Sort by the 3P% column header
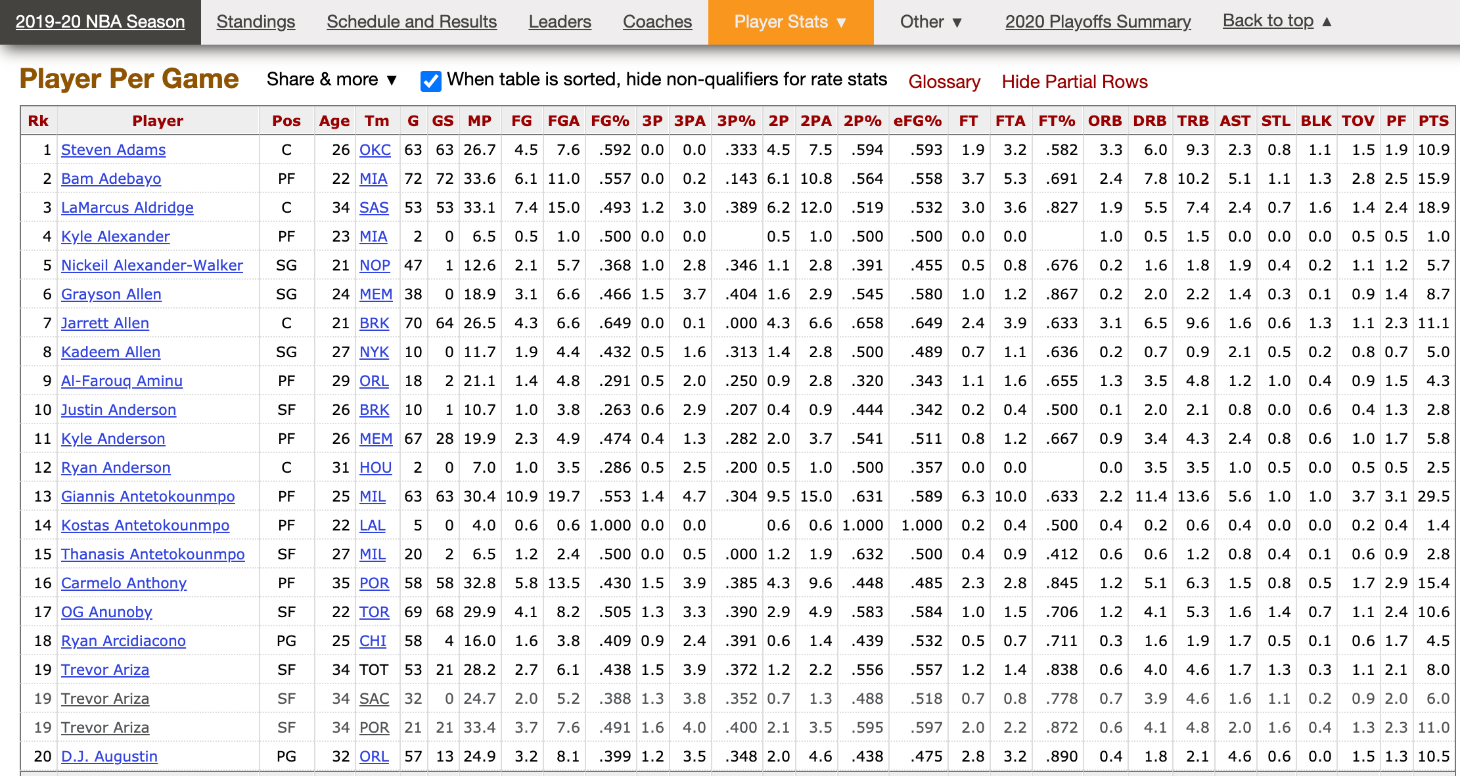 736,121
